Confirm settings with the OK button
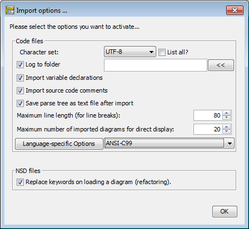This screenshot has width=249, height=229. pos(225,211)
